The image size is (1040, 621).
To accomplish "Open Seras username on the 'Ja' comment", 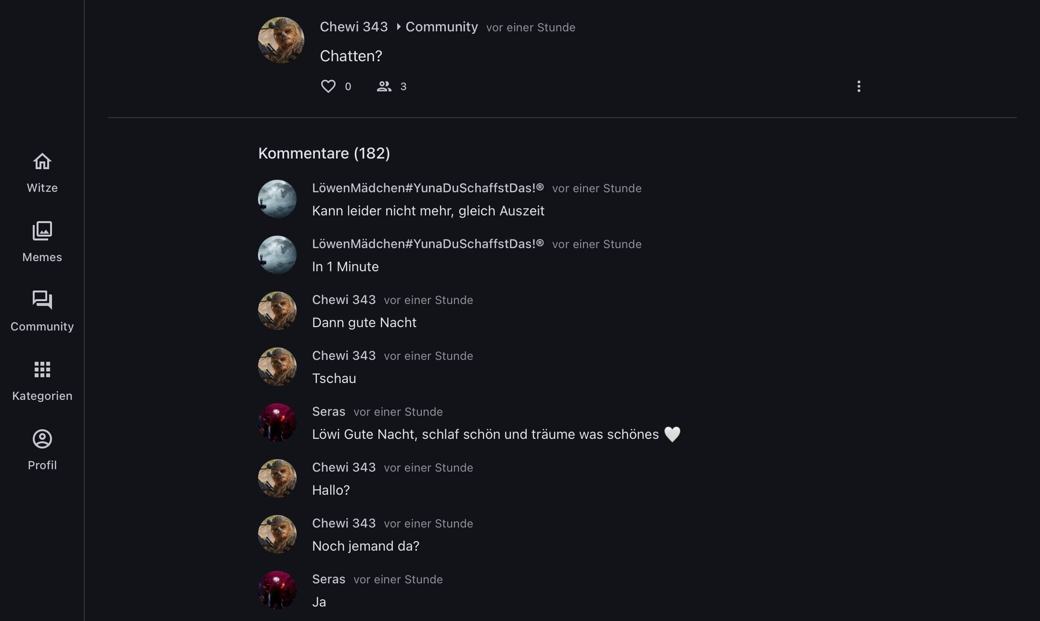I will tap(329, 579).
